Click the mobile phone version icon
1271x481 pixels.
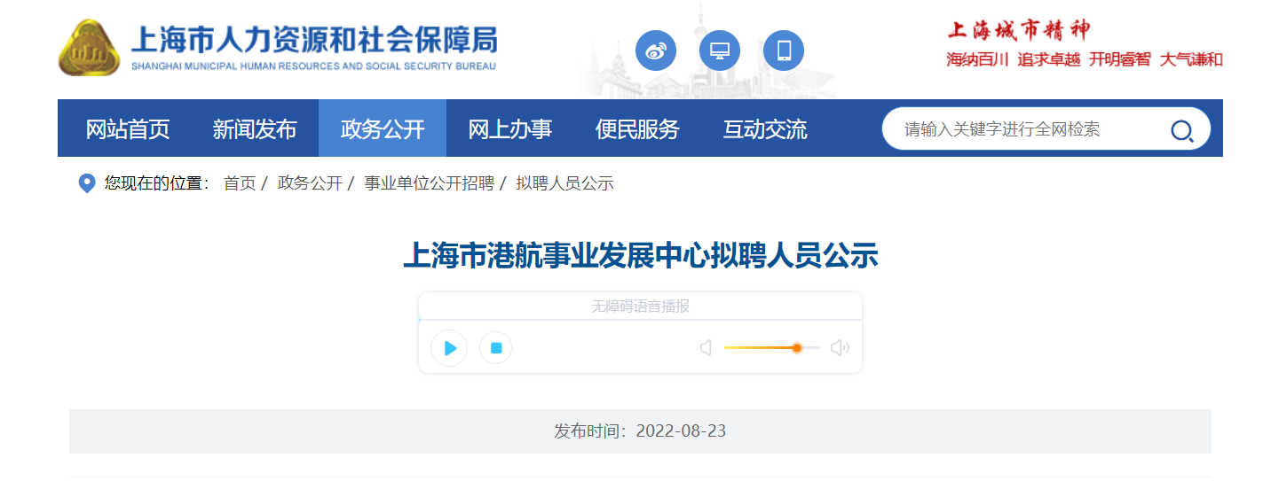[784, 50]
